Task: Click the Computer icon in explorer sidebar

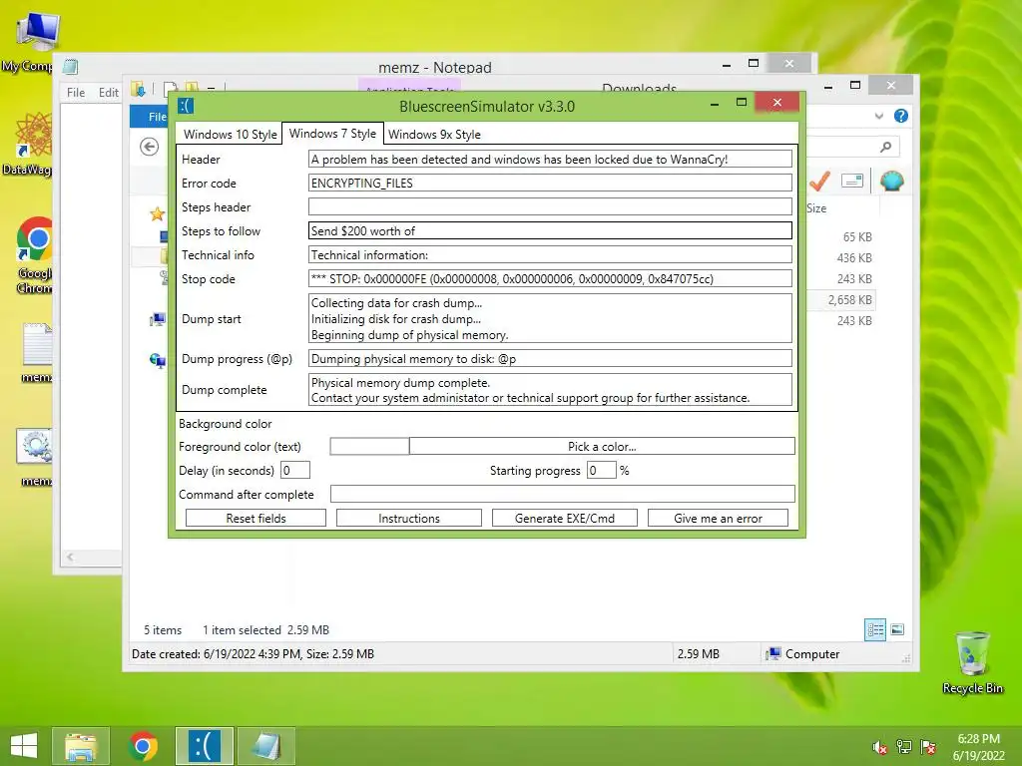Action: click(158, 319)
